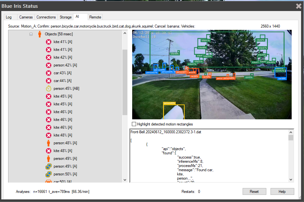This screenshot has width=304, height=202.
Task: Select the kite:42% [A] row text
Action: [x=63, y=57]
